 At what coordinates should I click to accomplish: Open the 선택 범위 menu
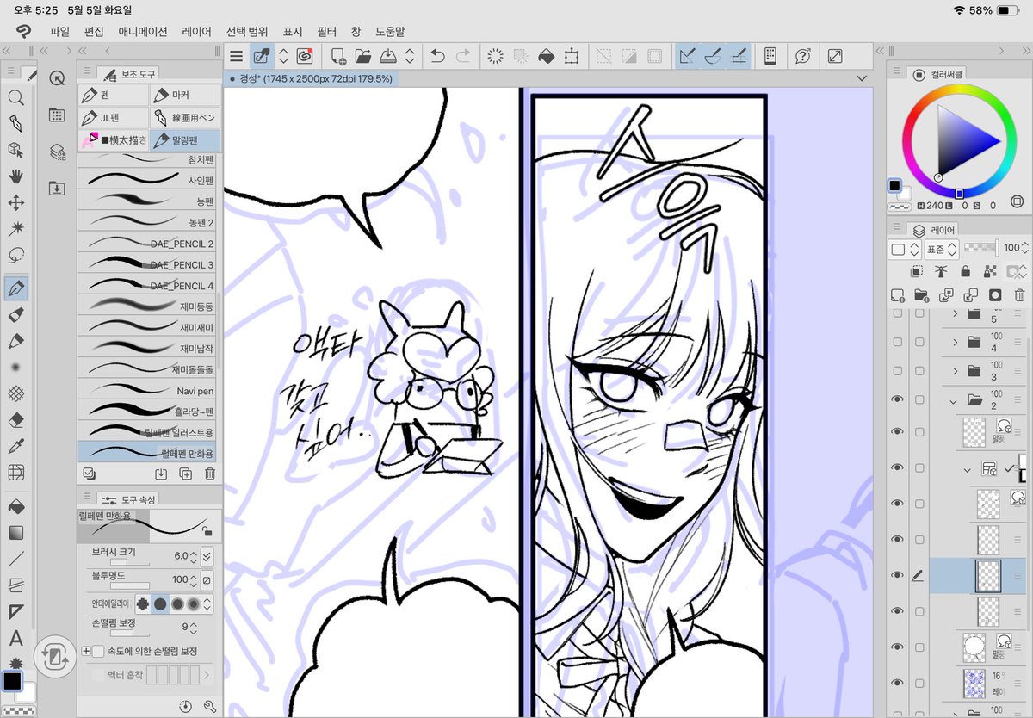(x=247, y=31)
